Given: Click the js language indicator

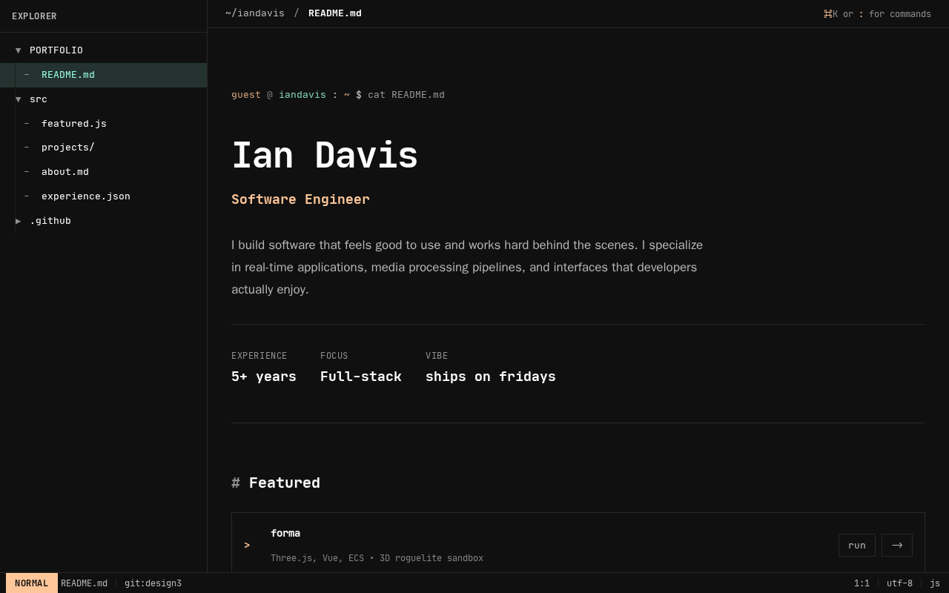Looking at the screenshot, I should pos(934,583).
